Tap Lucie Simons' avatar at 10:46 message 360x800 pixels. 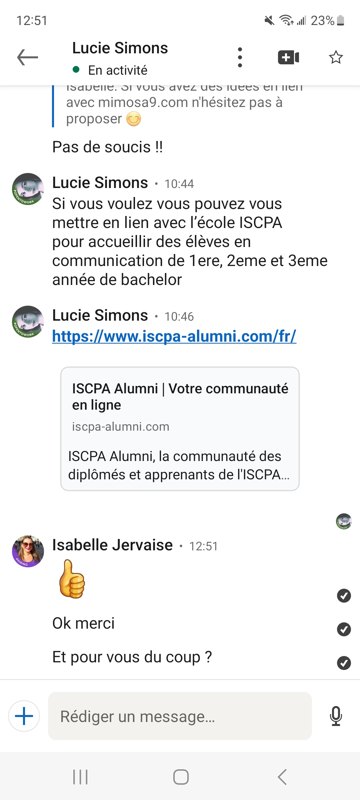[28, 322]
